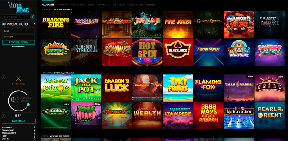View all 34 new games link
This screenshot has height=141, width=288.
65,73
